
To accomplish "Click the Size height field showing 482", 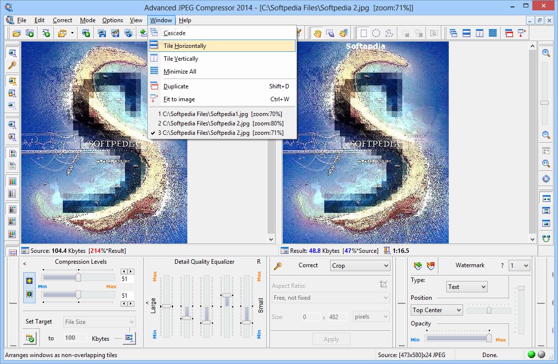I will (x=337, y=317).
